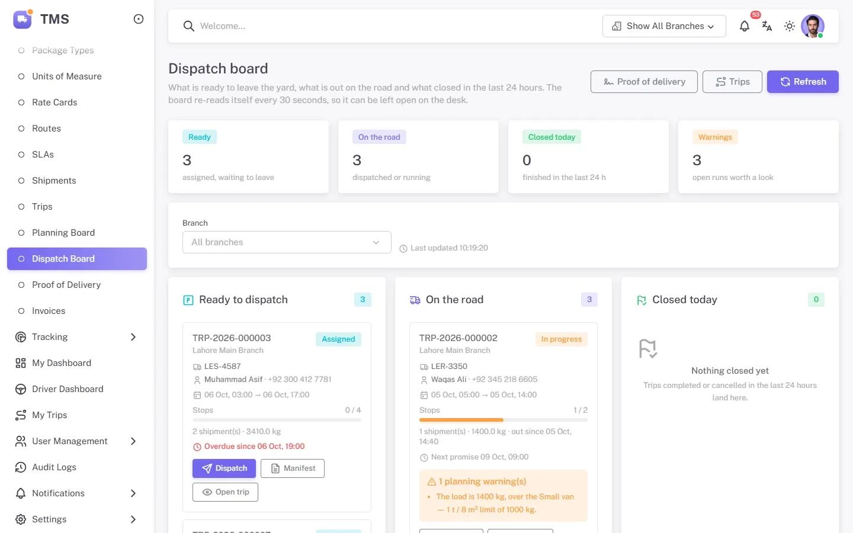Click the stops progress bar for TRP-2026-000002

(x=504, y=420)
